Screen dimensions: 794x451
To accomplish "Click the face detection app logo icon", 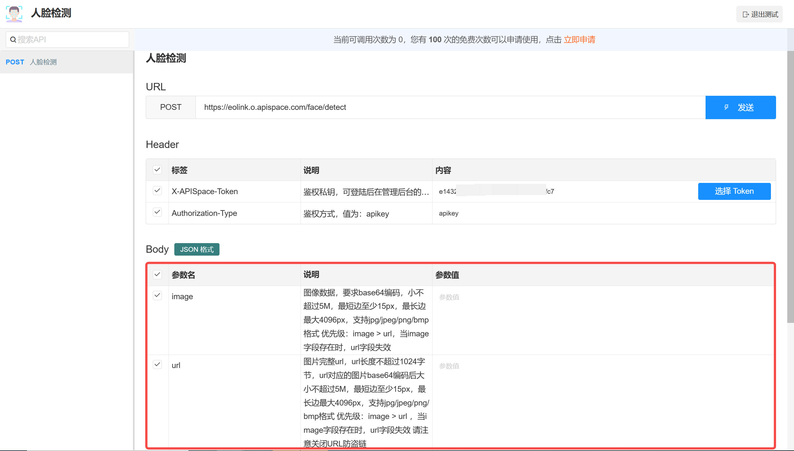I will pyautogui.click(x=14, y=13).
